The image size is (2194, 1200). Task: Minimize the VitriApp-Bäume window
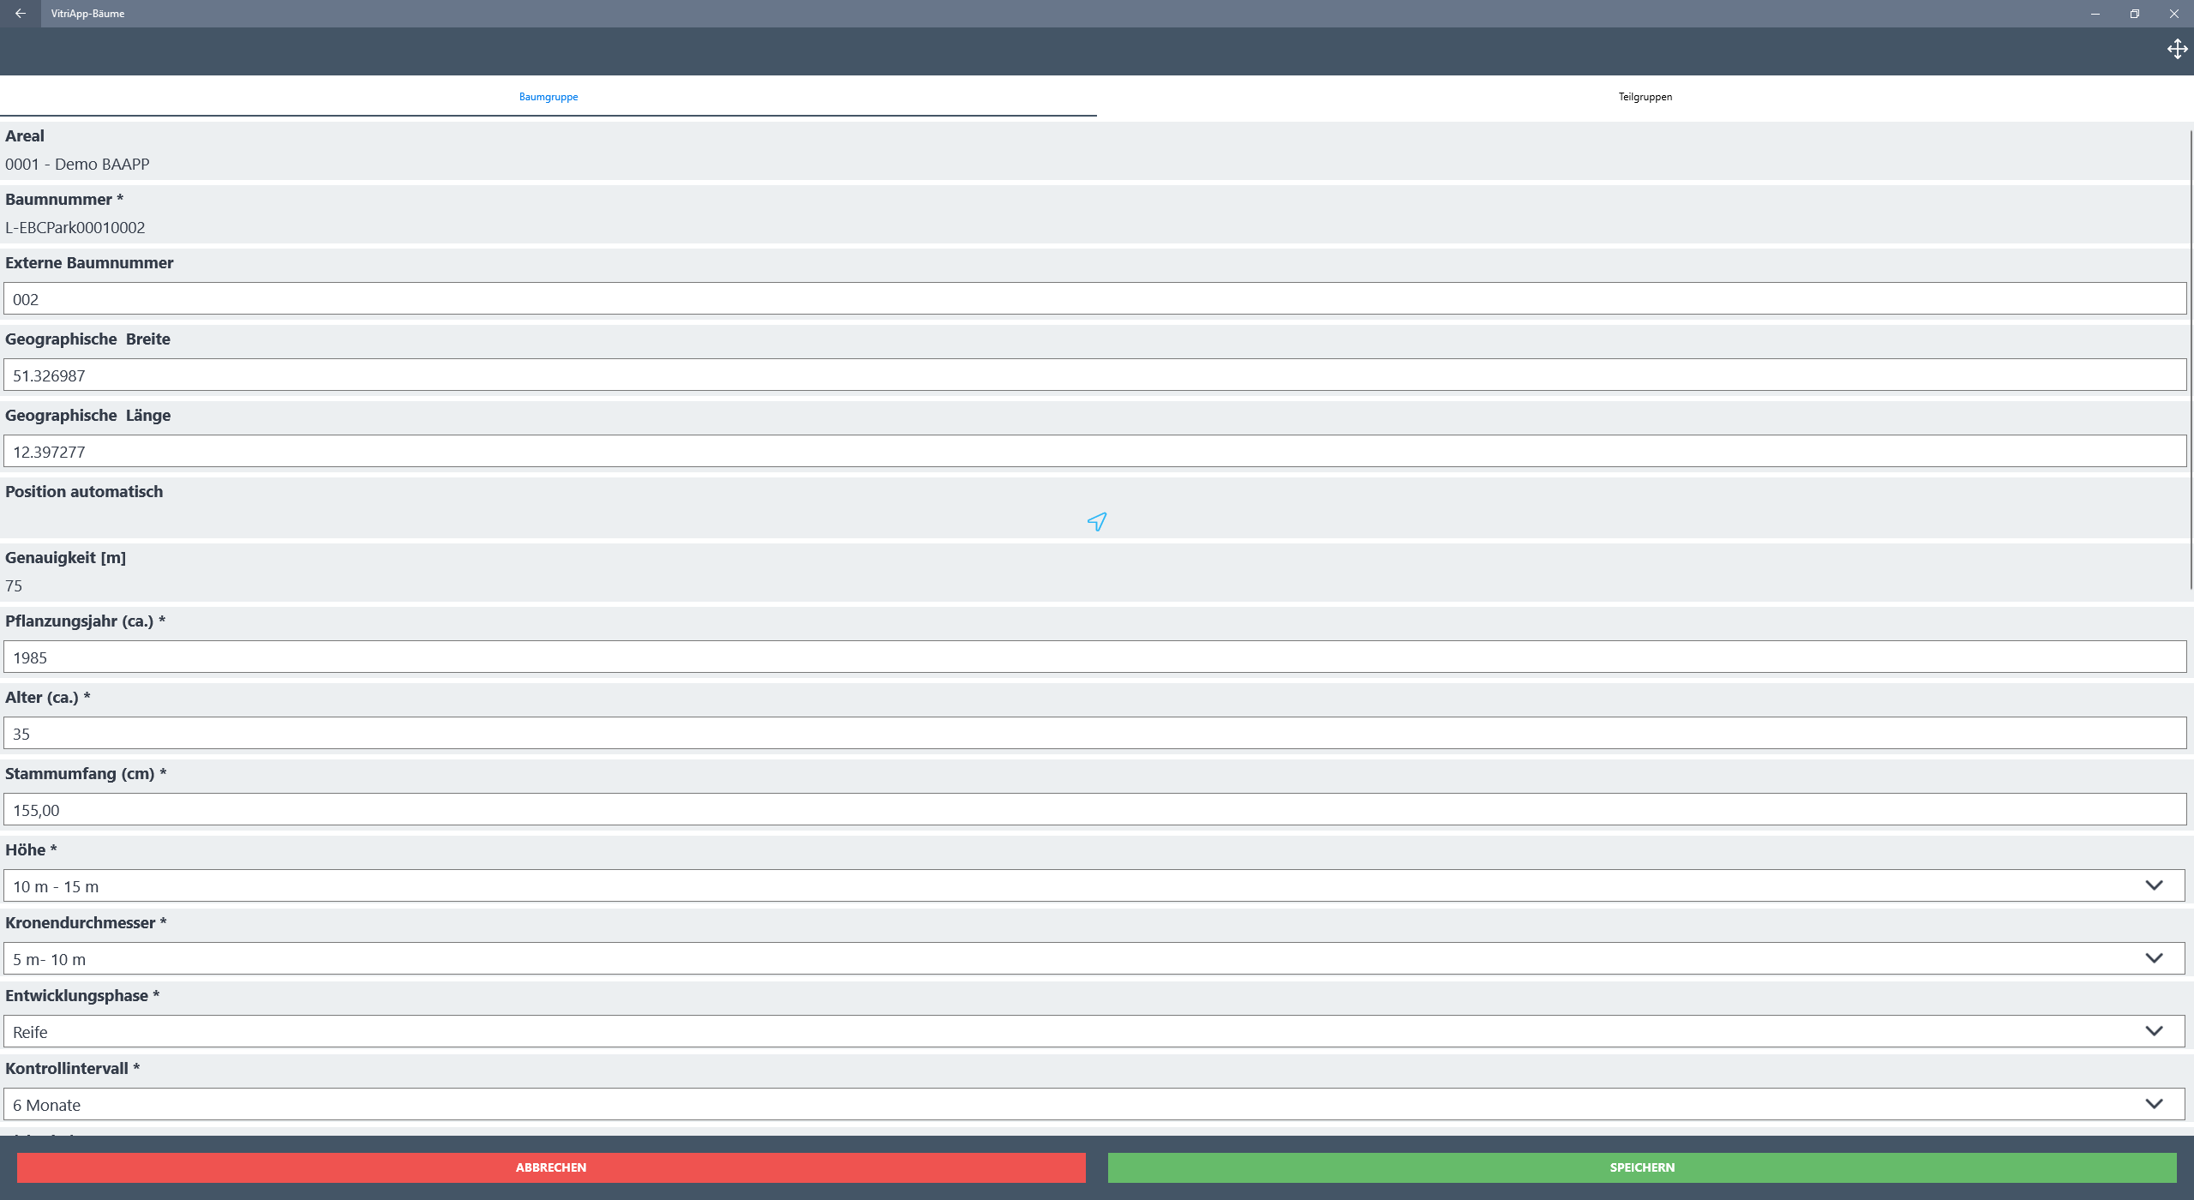click(x=2095, y=13)
